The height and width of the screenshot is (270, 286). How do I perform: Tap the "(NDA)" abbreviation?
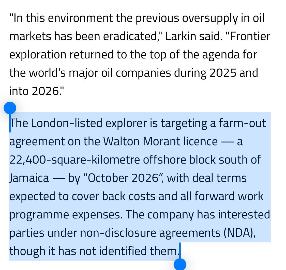click(239, 233)
